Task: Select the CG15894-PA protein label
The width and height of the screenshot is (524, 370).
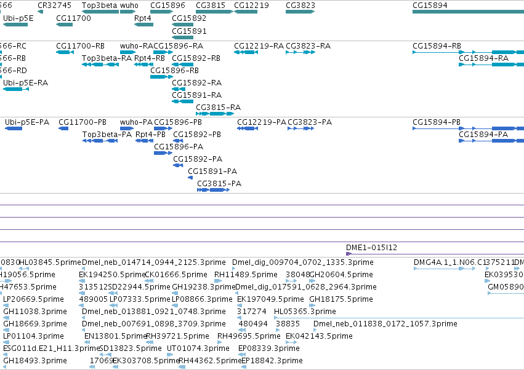Action: (x=483, y=135)
